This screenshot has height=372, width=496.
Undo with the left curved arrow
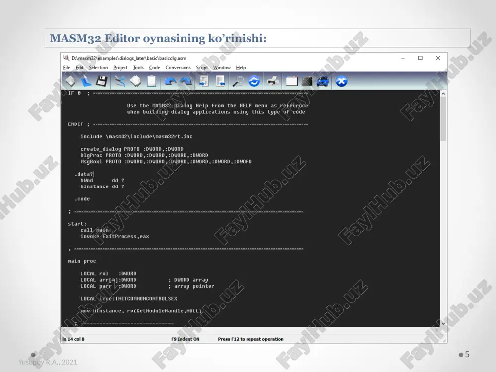[170, 82]
